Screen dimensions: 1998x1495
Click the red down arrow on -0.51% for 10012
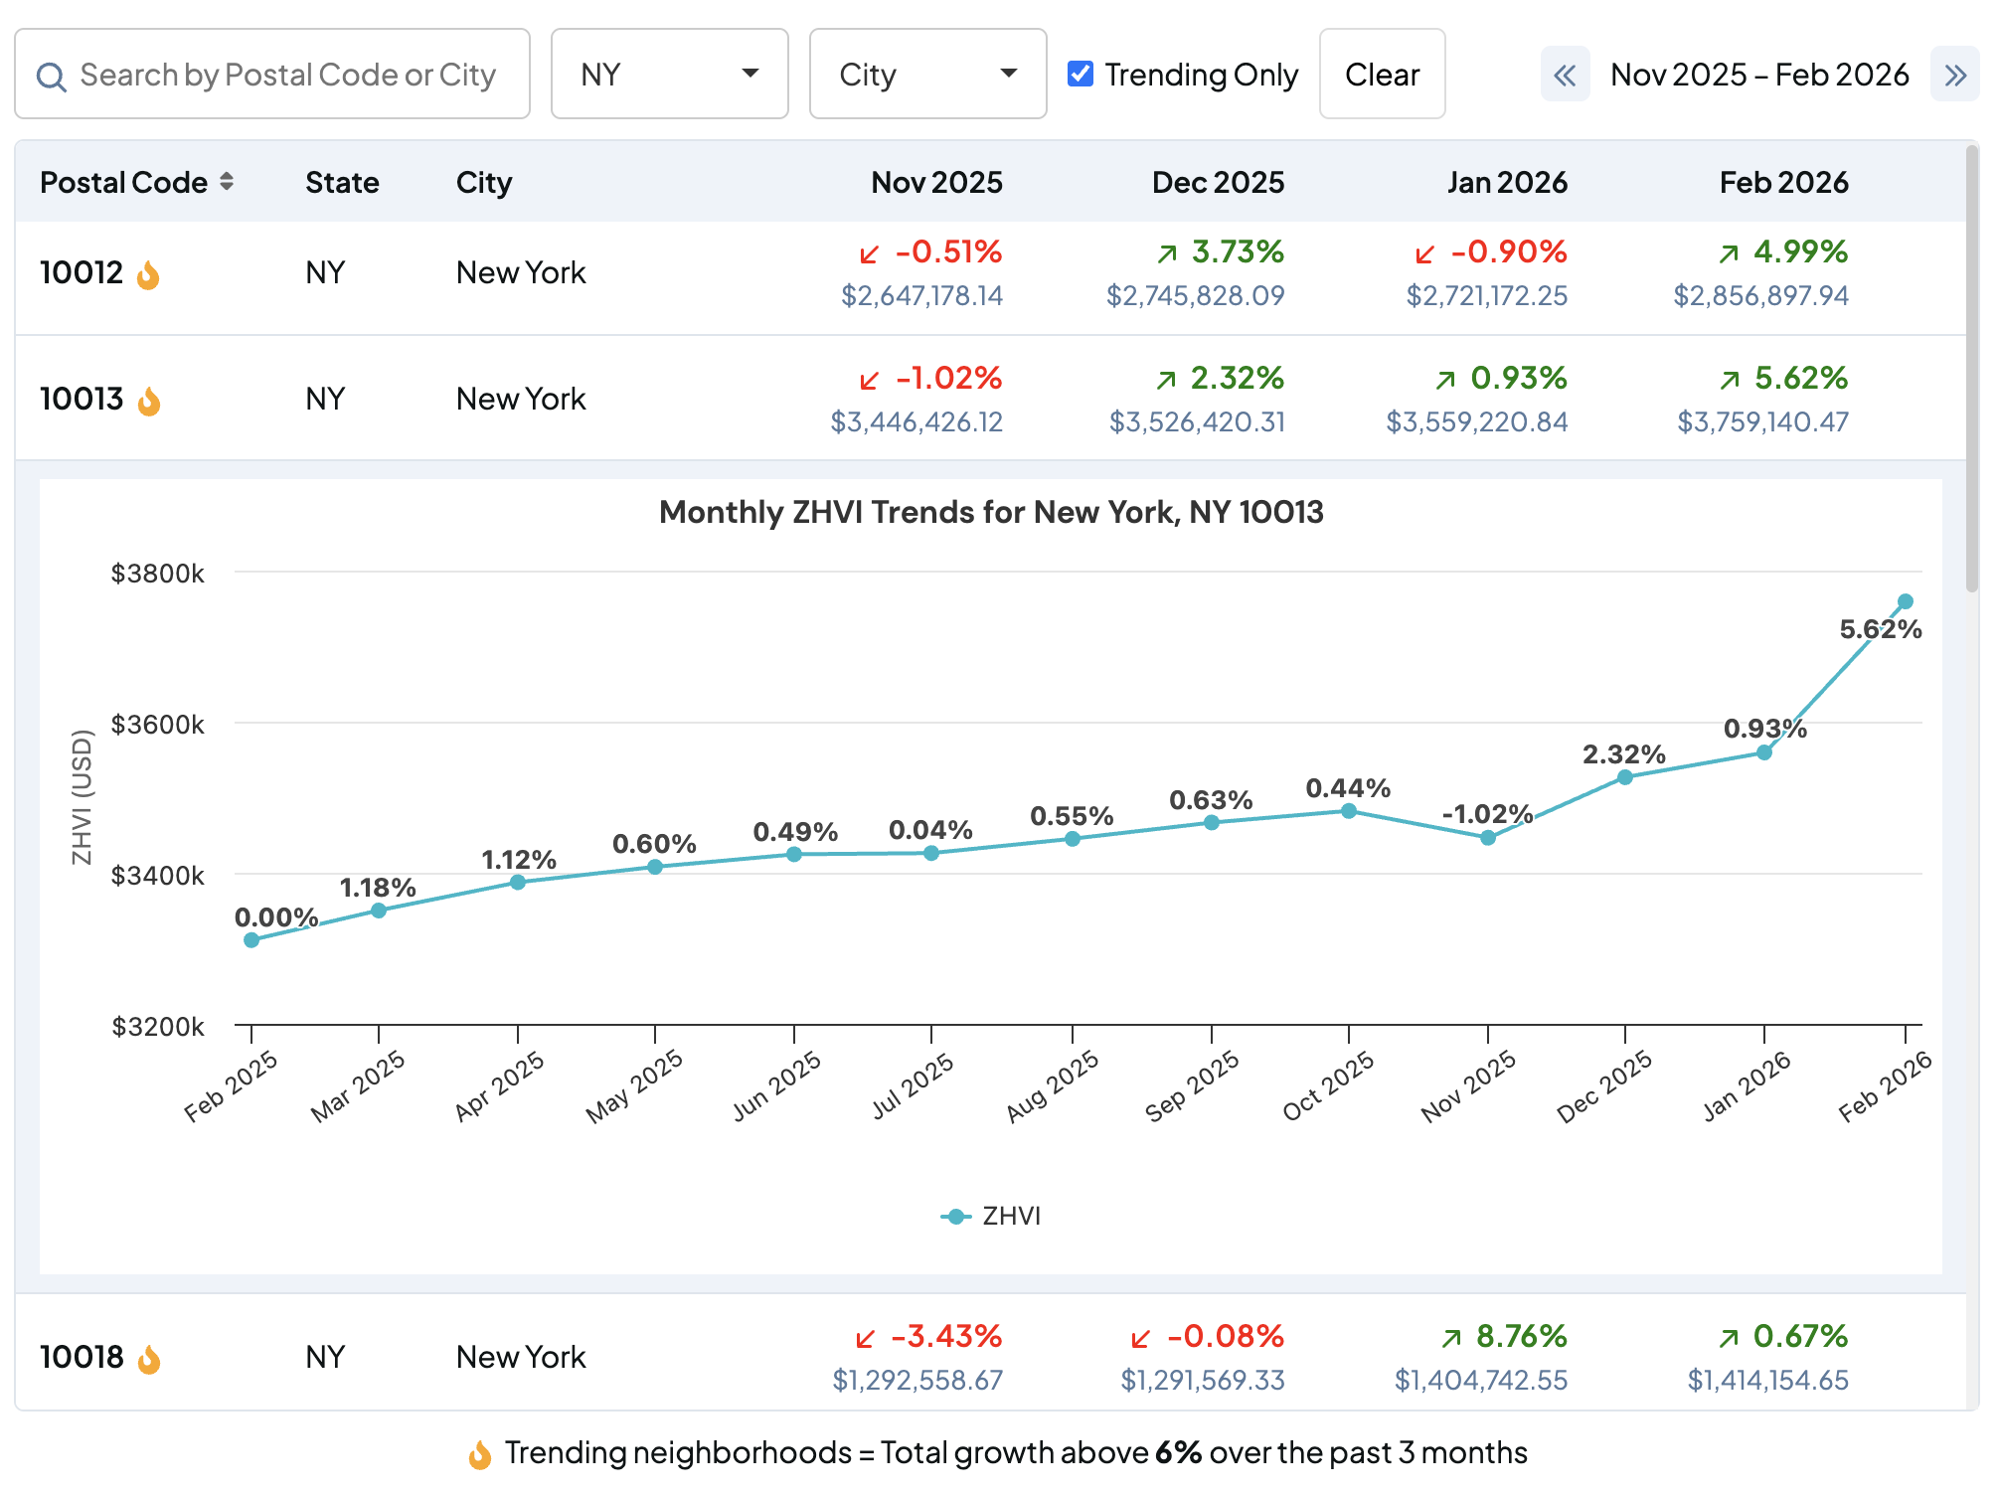pyautogui.click(x=868, y=253)
